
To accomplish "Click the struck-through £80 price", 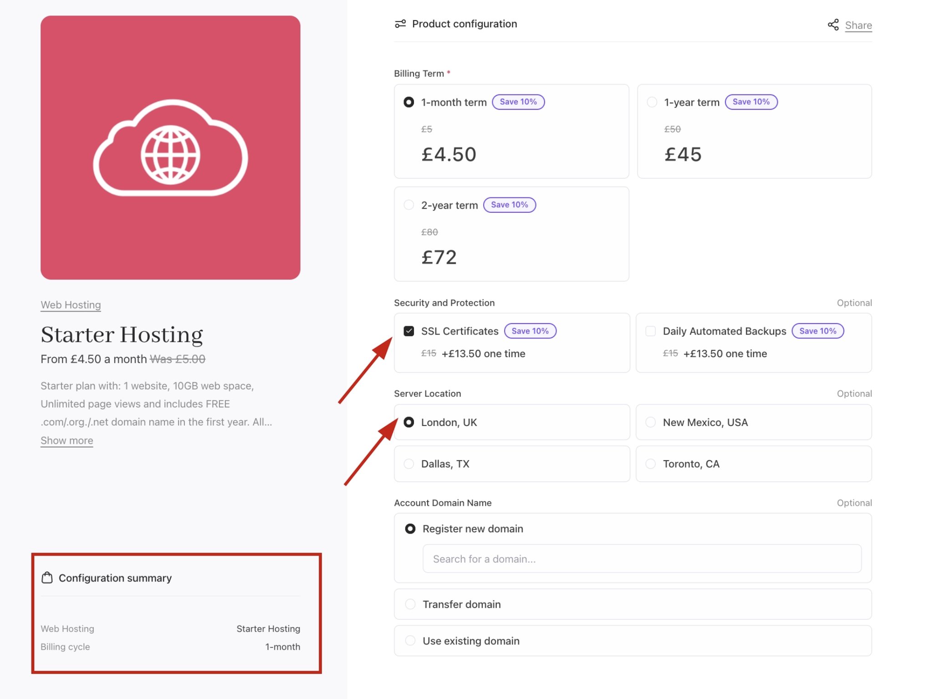I will (429, 232).
